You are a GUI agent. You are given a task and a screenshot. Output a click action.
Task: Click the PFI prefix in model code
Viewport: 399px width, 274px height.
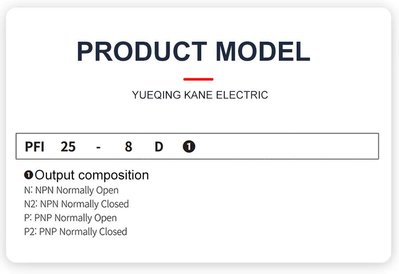(x=35, y=147)
